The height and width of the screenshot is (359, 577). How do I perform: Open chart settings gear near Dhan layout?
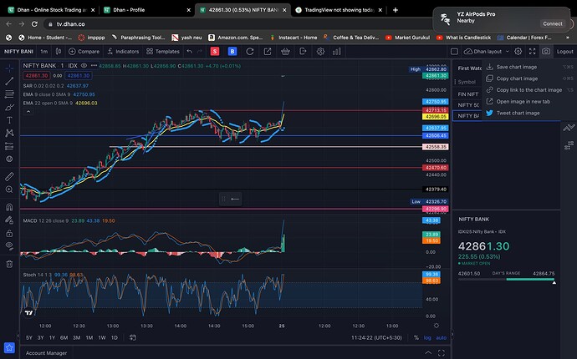click(518, 52)
